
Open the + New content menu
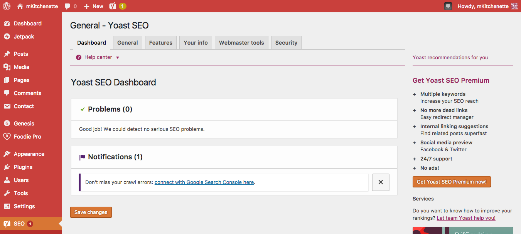[94, 6]
